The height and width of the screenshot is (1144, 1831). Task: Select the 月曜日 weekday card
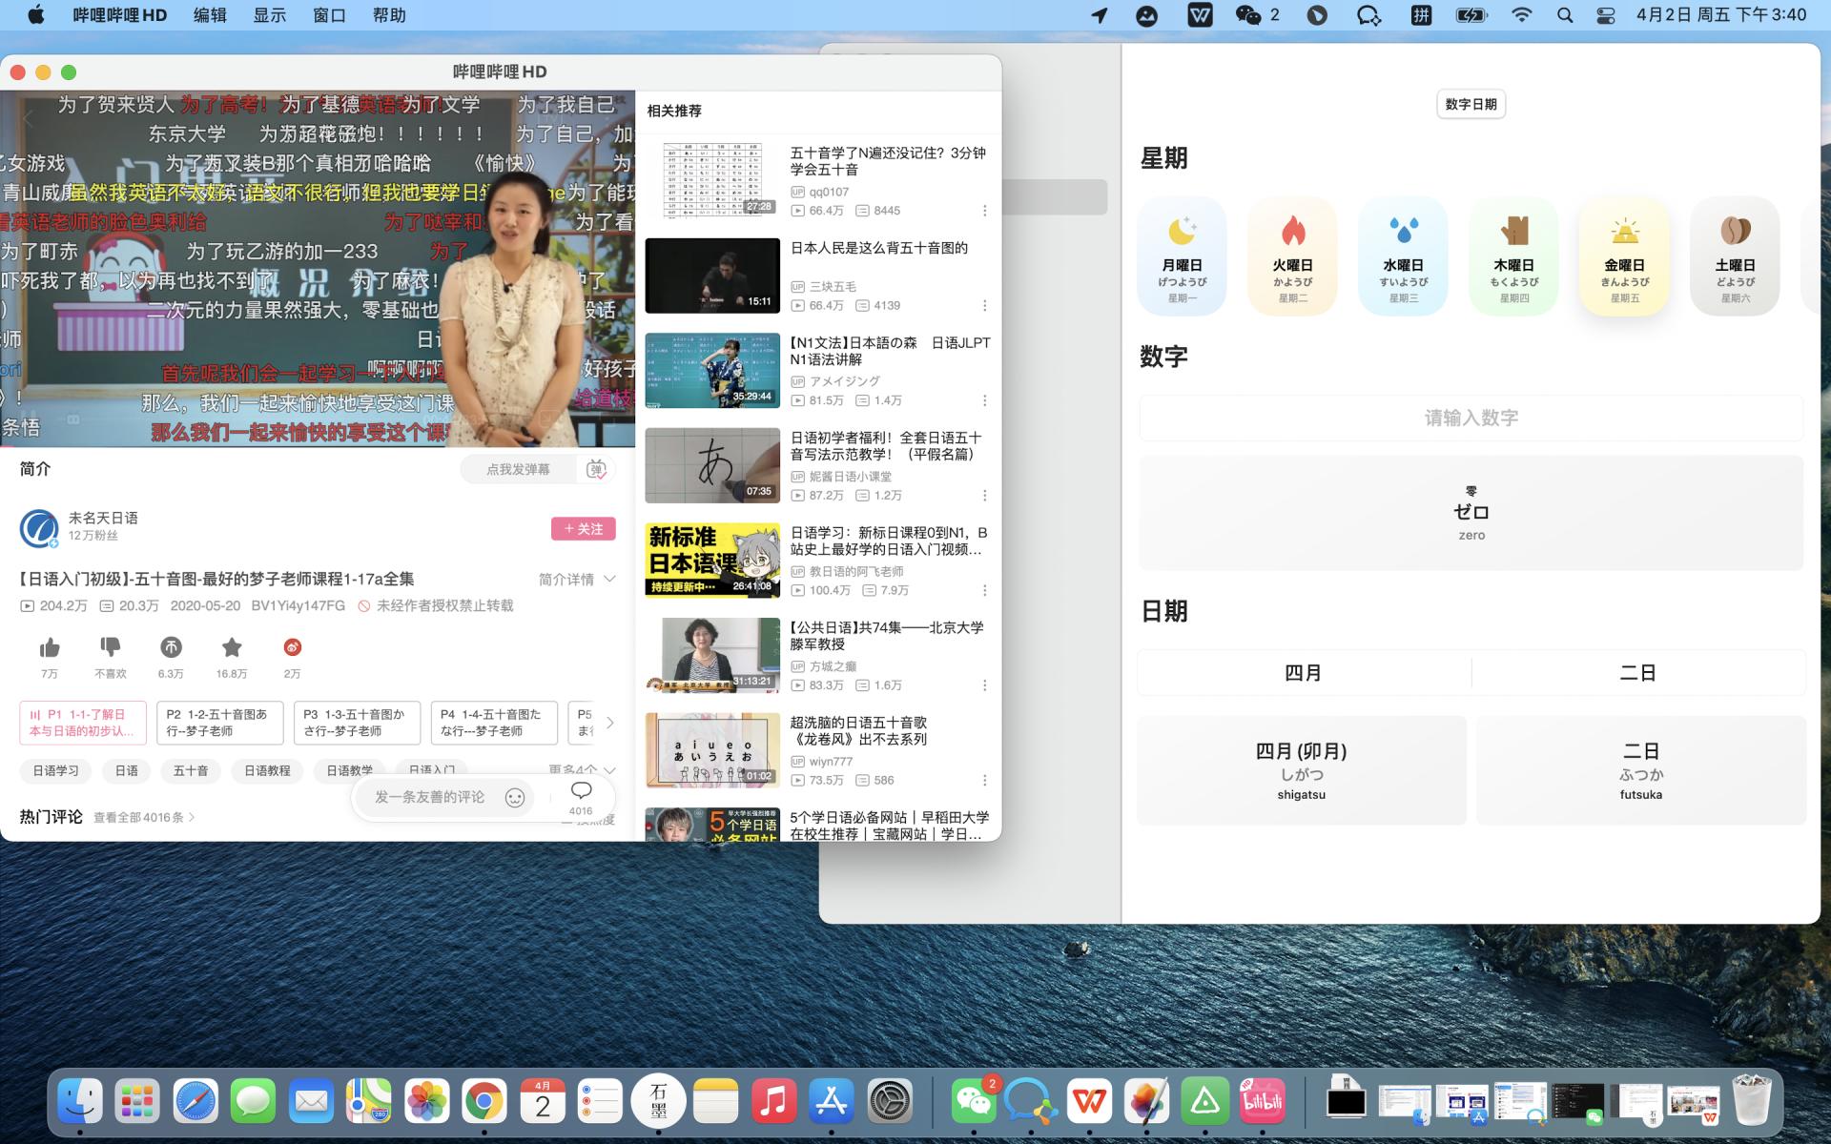1183,255
